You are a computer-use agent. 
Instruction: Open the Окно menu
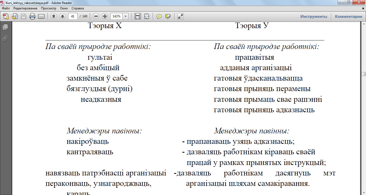tap(64, 8)
